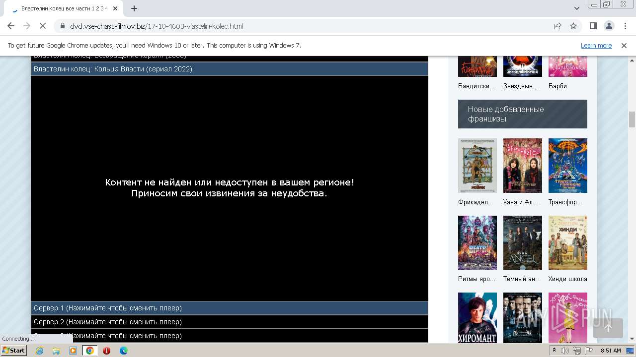This screenshot has height=357, width=636.
Task: Open Бандитский franchise link
Action: tap(477, 86)
